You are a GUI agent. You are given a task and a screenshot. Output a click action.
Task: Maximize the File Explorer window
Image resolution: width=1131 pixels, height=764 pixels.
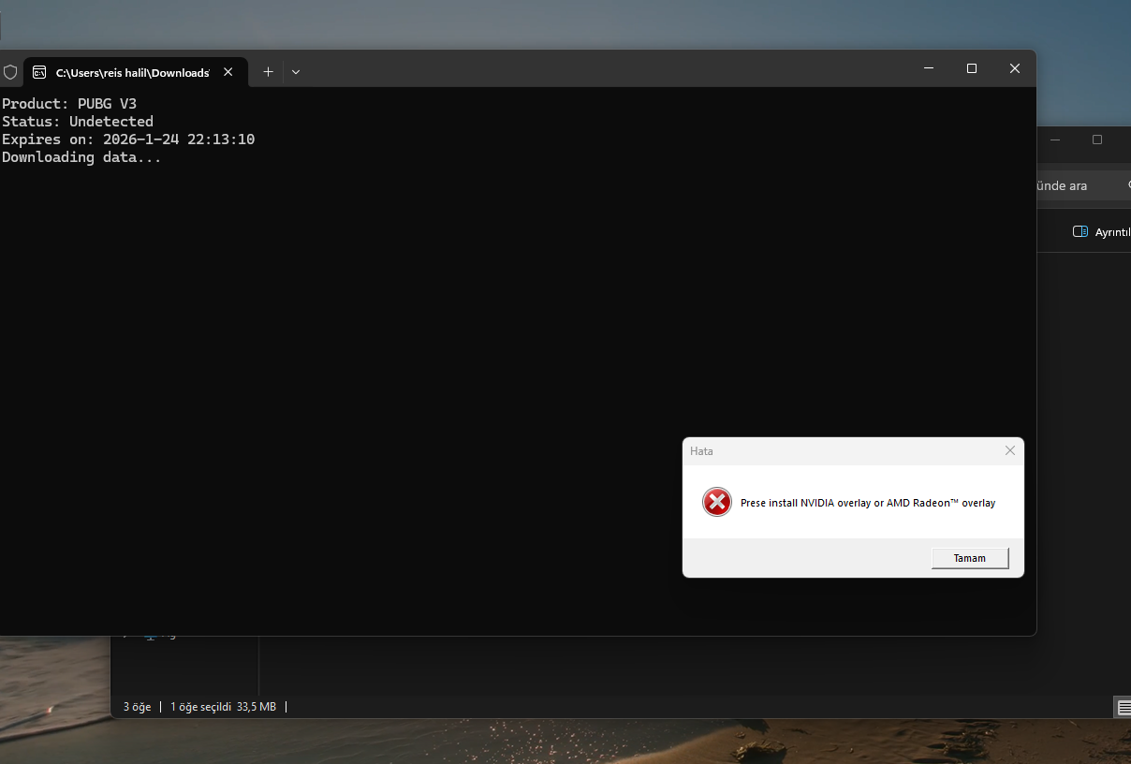tap(1097, 140)
